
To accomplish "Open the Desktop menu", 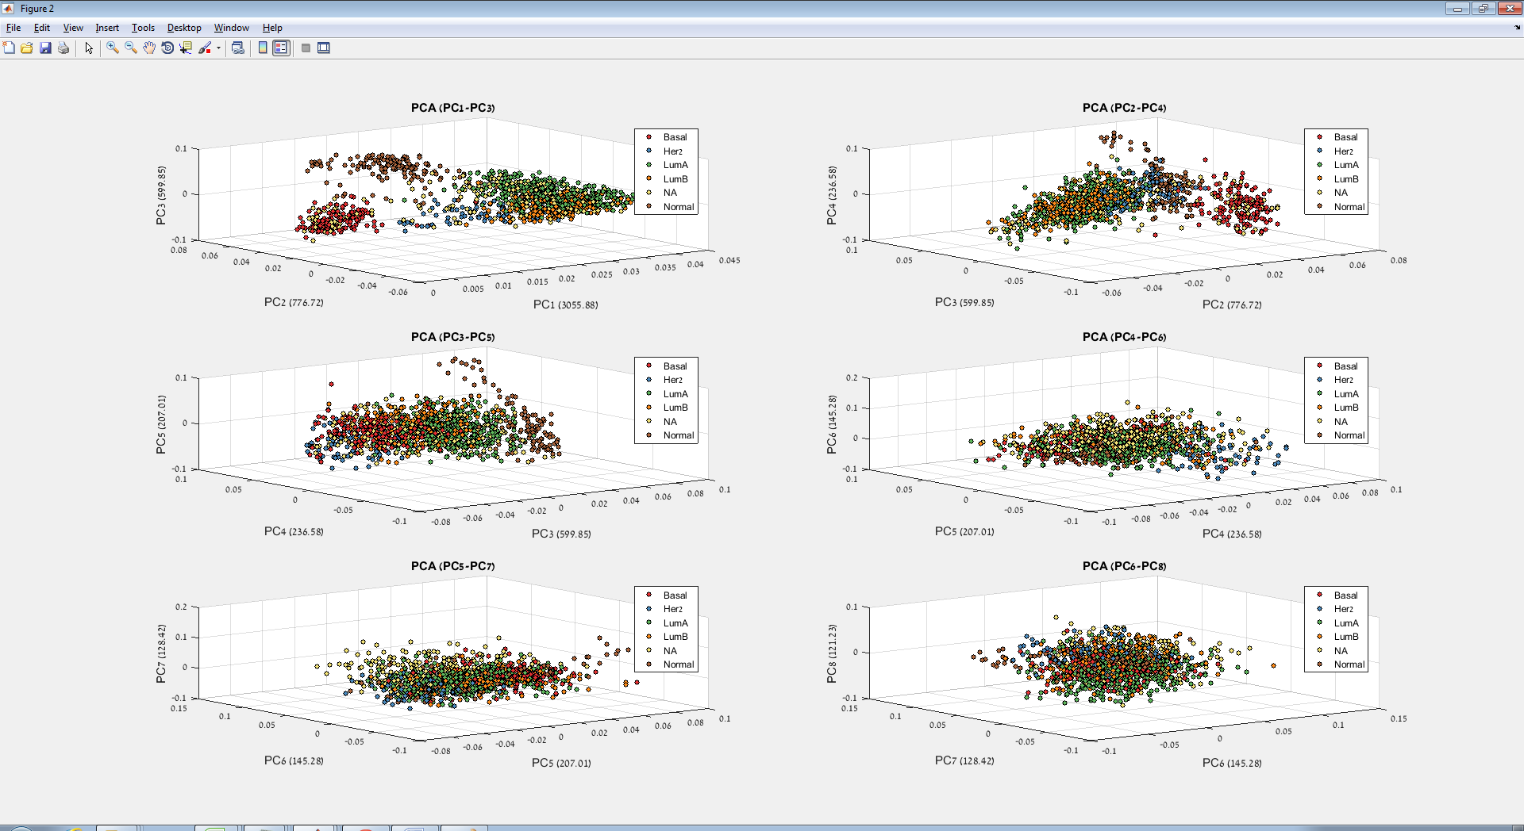I will (184, 28).
